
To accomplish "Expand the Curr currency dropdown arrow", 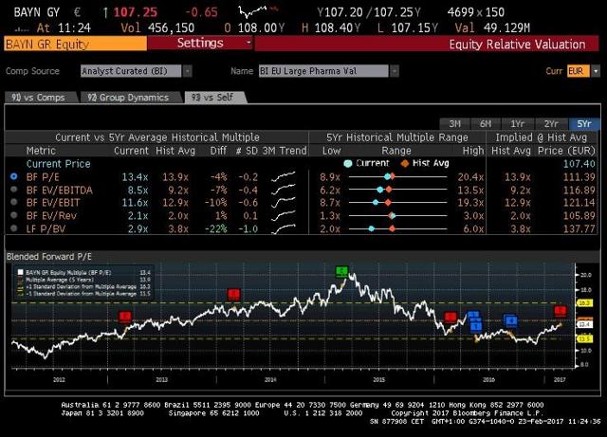I will point(596,71).
